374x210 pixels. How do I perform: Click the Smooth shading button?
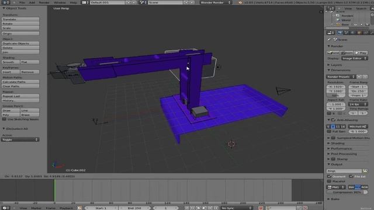click(x=11, y=62)
